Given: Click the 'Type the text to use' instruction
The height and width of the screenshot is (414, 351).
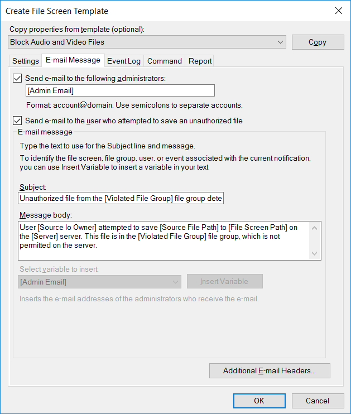Looking at the screenshot, I should coord(108,146).
